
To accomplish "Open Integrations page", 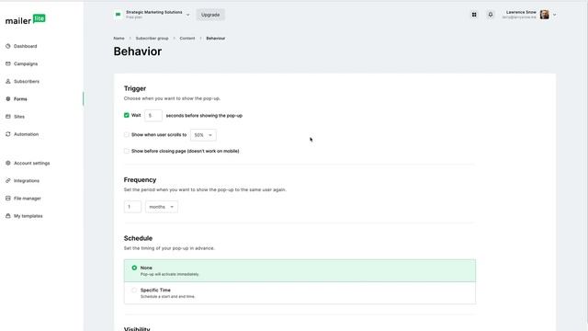I will [x=27, y=181].
